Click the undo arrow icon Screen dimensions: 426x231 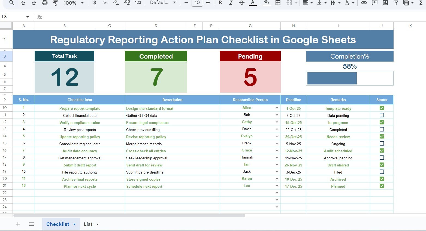(23, 3)
